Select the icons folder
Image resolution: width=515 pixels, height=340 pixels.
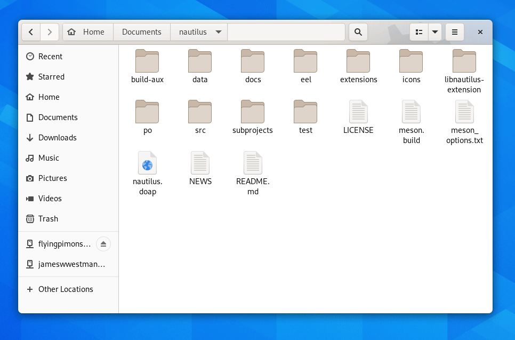coord(411,67)
